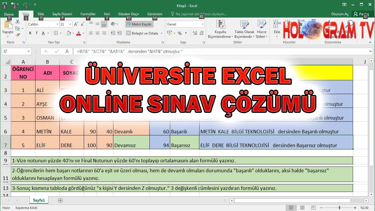Click the undo arrow in quick access toolbar

click(13, 4)
